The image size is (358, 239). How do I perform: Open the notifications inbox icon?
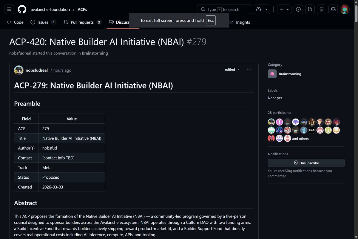tap(333, 9)
